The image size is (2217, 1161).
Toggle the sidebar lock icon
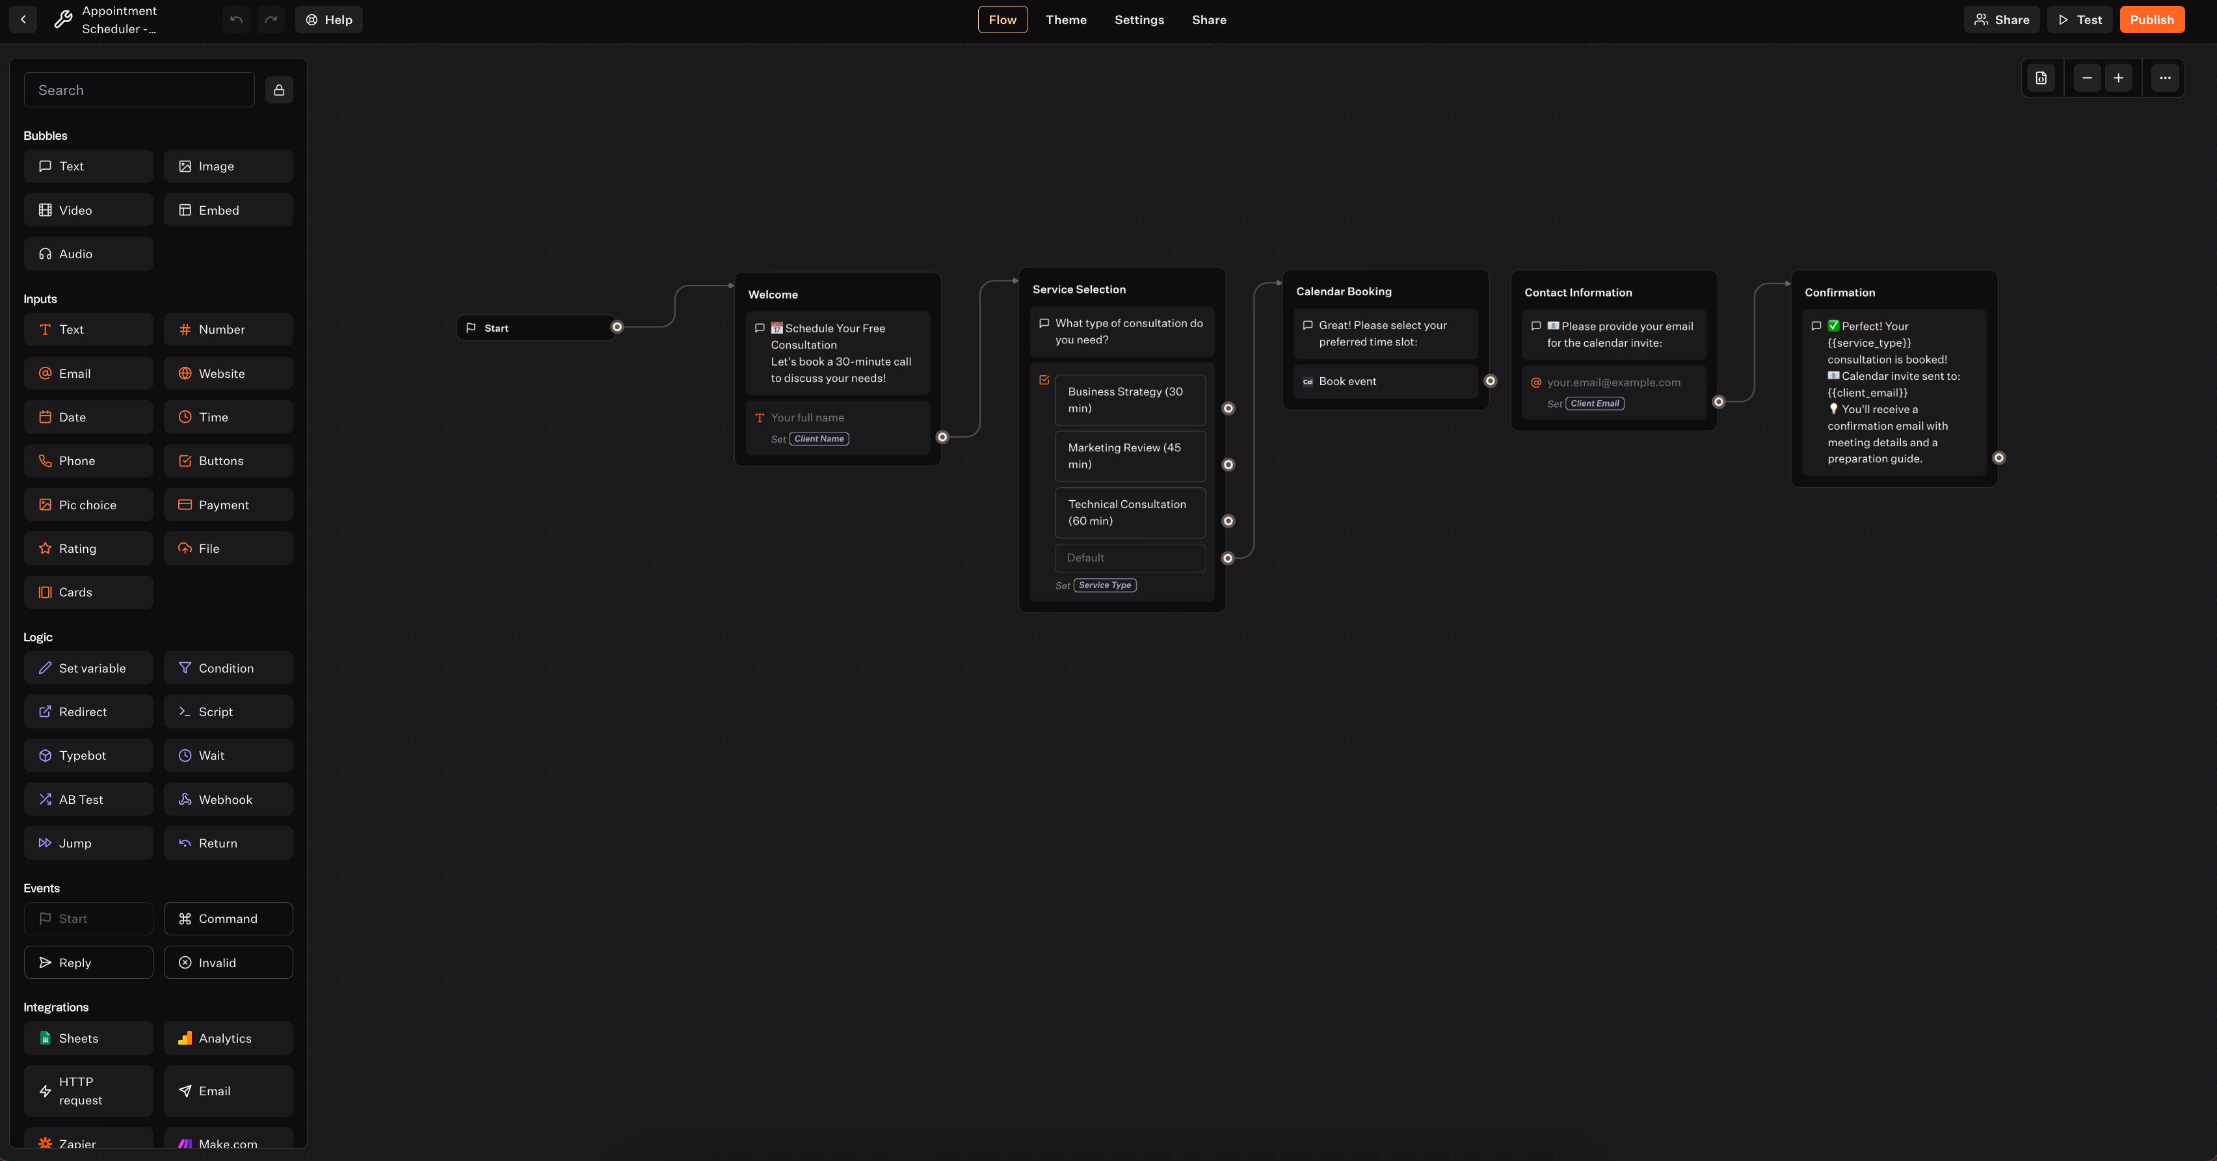tap(279, 90)
